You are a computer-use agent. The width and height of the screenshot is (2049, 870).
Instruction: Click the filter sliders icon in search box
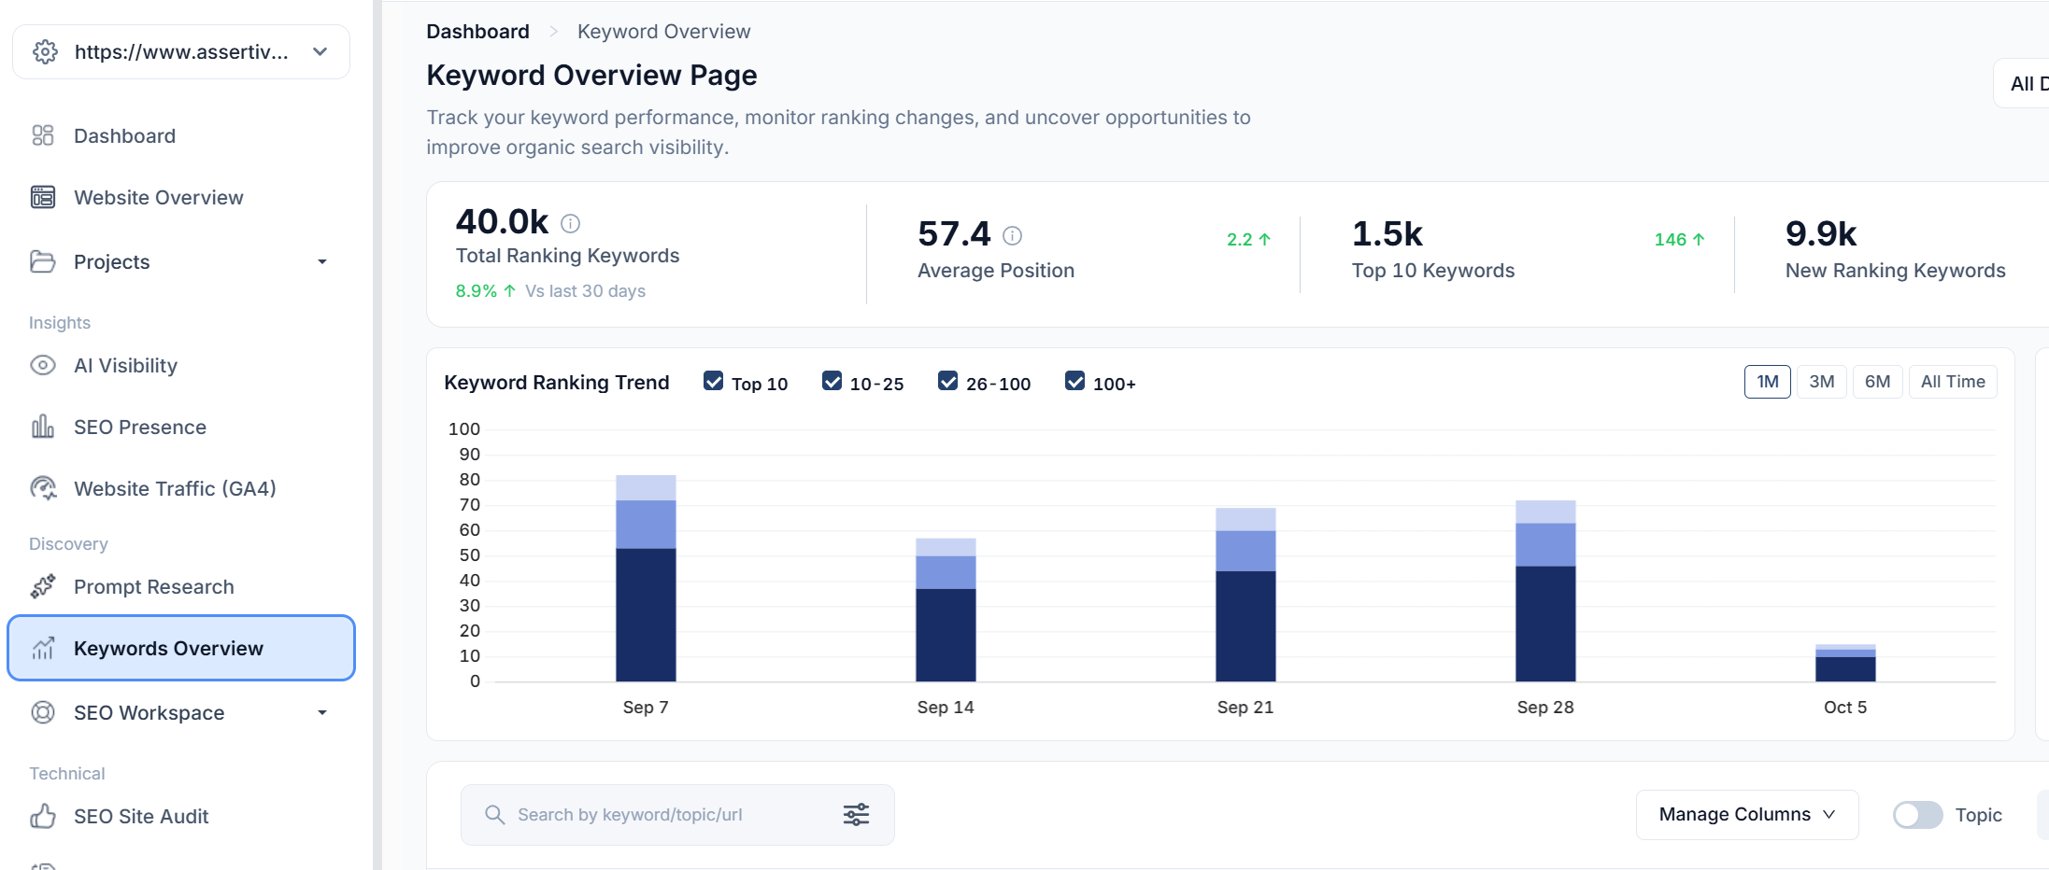pos(856,814)
